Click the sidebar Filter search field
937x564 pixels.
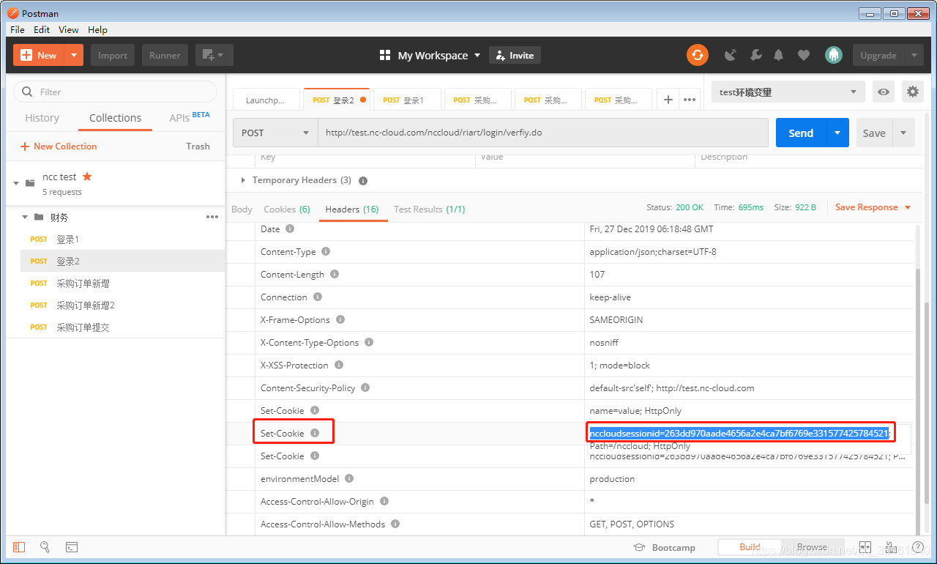pos(115,92)
